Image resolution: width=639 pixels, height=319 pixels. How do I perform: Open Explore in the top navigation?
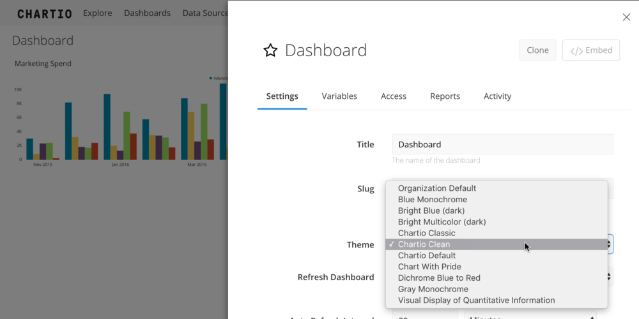coord(97,13)
